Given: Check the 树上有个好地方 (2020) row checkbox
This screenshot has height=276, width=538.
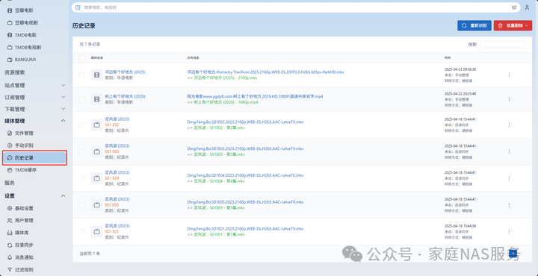Looking at the screenshot, I should (x=81, y=99).
